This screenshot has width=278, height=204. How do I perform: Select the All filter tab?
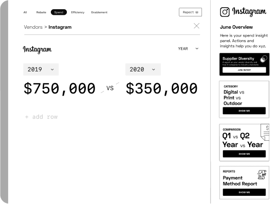[25, 12]
